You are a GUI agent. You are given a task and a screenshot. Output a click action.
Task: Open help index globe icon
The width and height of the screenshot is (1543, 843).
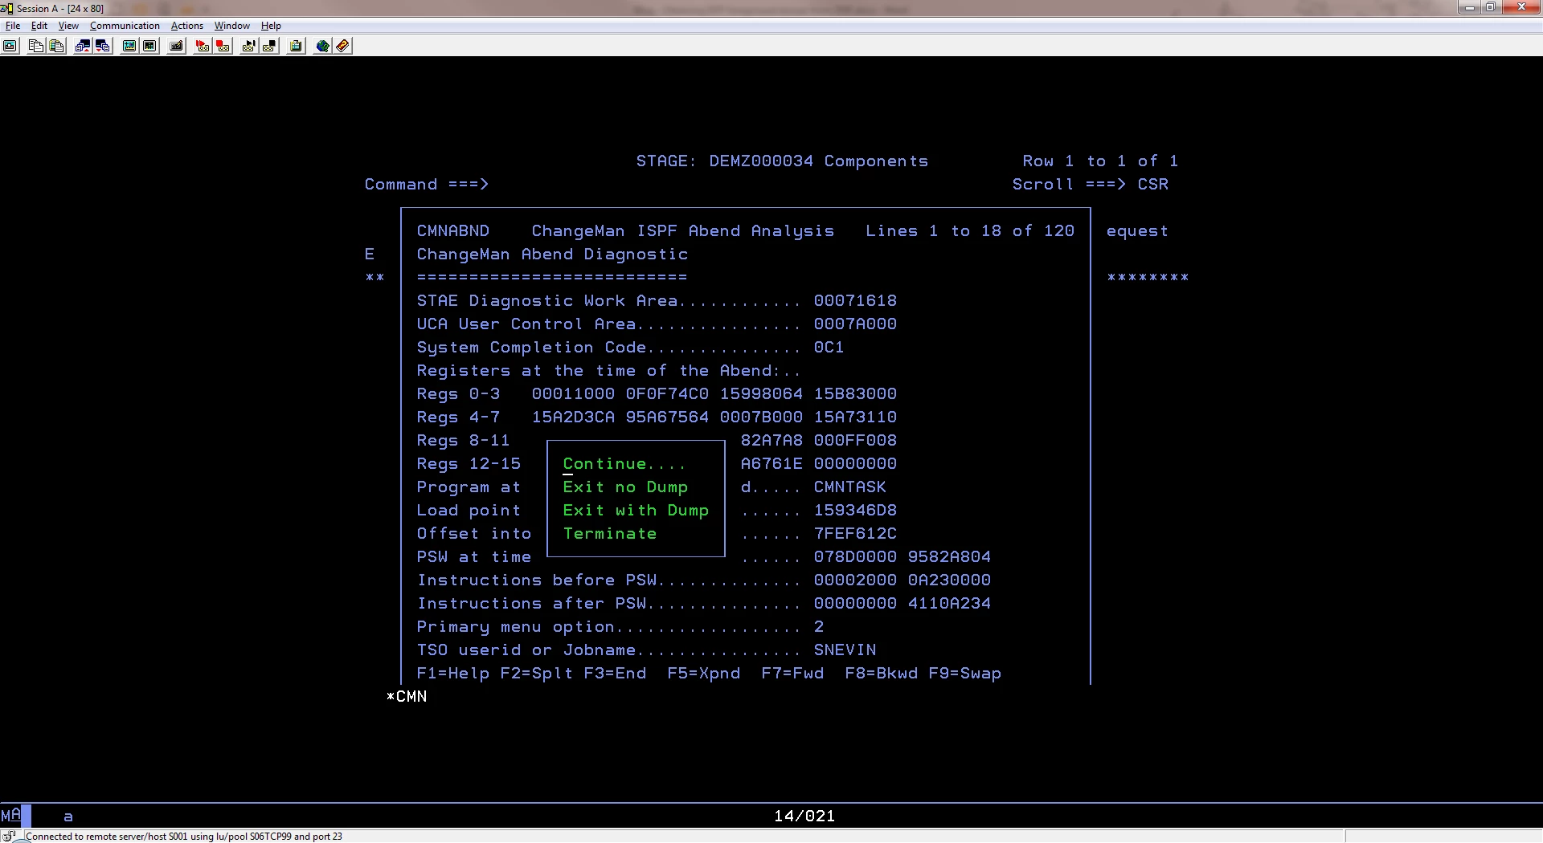(322, 46)
